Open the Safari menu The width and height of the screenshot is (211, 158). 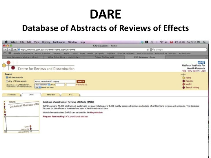14,42
